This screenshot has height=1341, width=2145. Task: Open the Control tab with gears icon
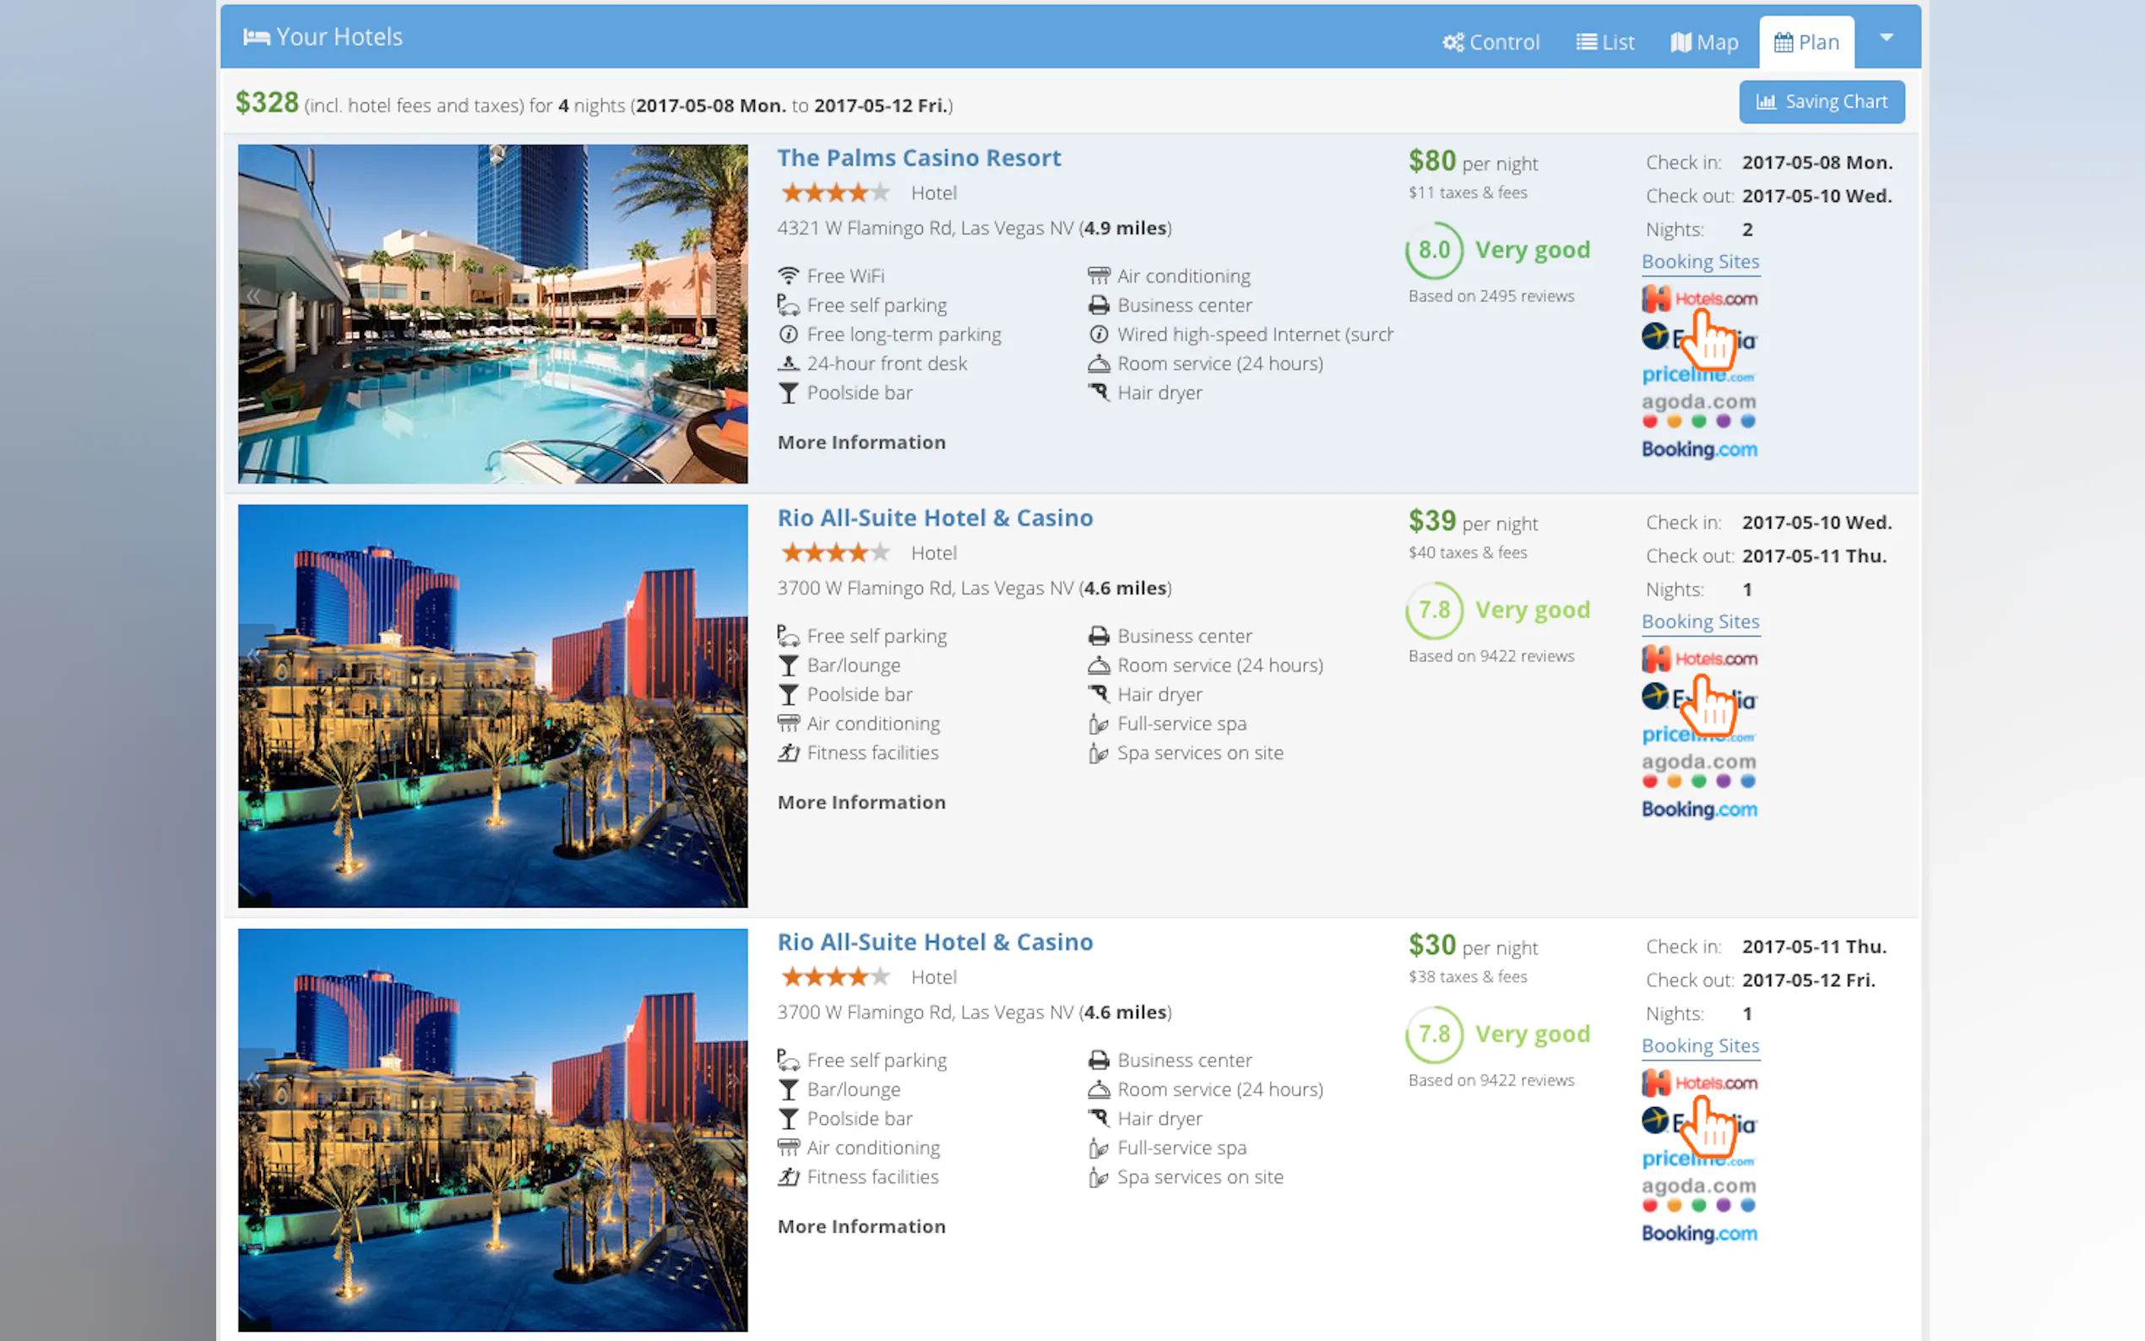(x=1491, y=41)
